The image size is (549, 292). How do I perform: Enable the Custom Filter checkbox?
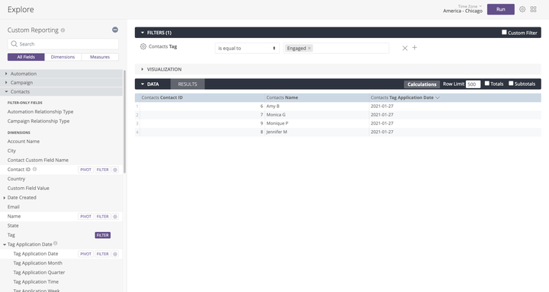504,32
